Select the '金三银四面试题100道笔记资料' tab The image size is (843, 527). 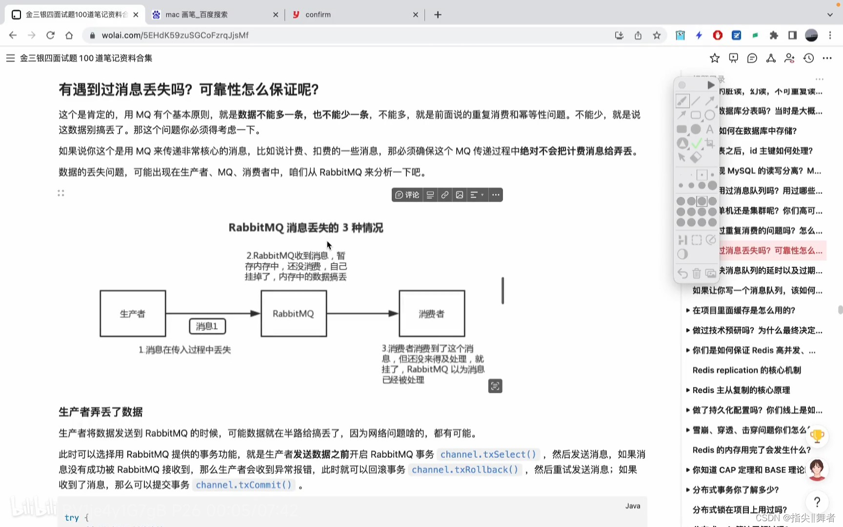[76, 15]
